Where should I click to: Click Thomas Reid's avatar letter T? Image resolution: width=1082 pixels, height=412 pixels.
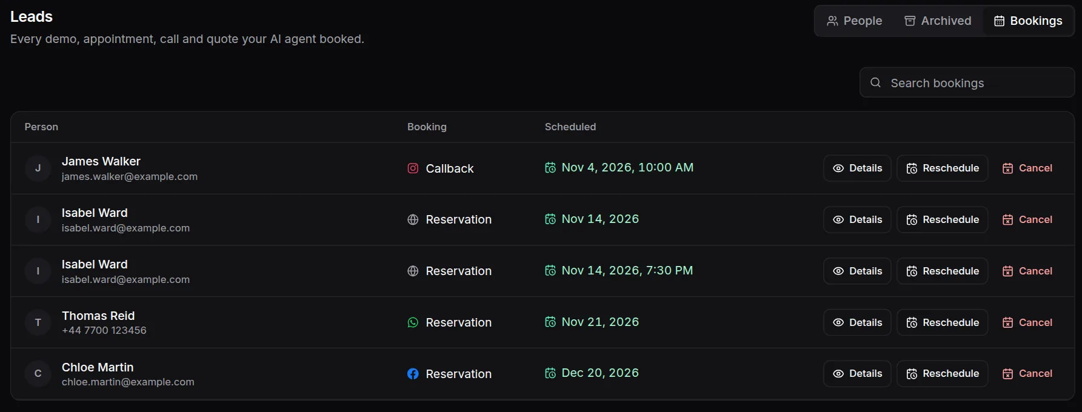[38, 322]
